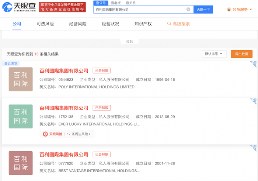Show QR code for company 0777620
The width and height of the screenshot is (258, 181).
[254, 148]
